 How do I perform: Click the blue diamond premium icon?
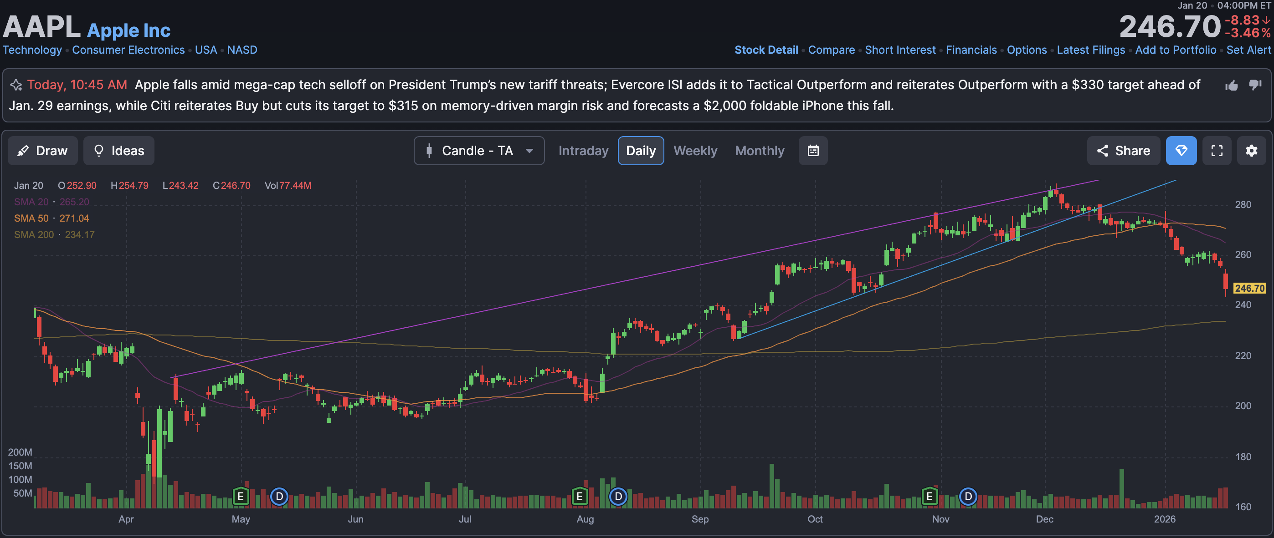point(1181,151)
